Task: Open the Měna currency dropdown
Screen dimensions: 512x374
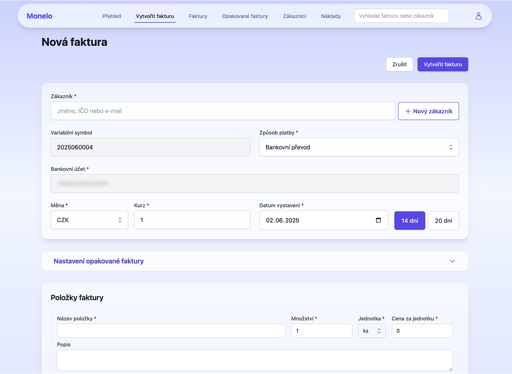Action: point(89,220)
